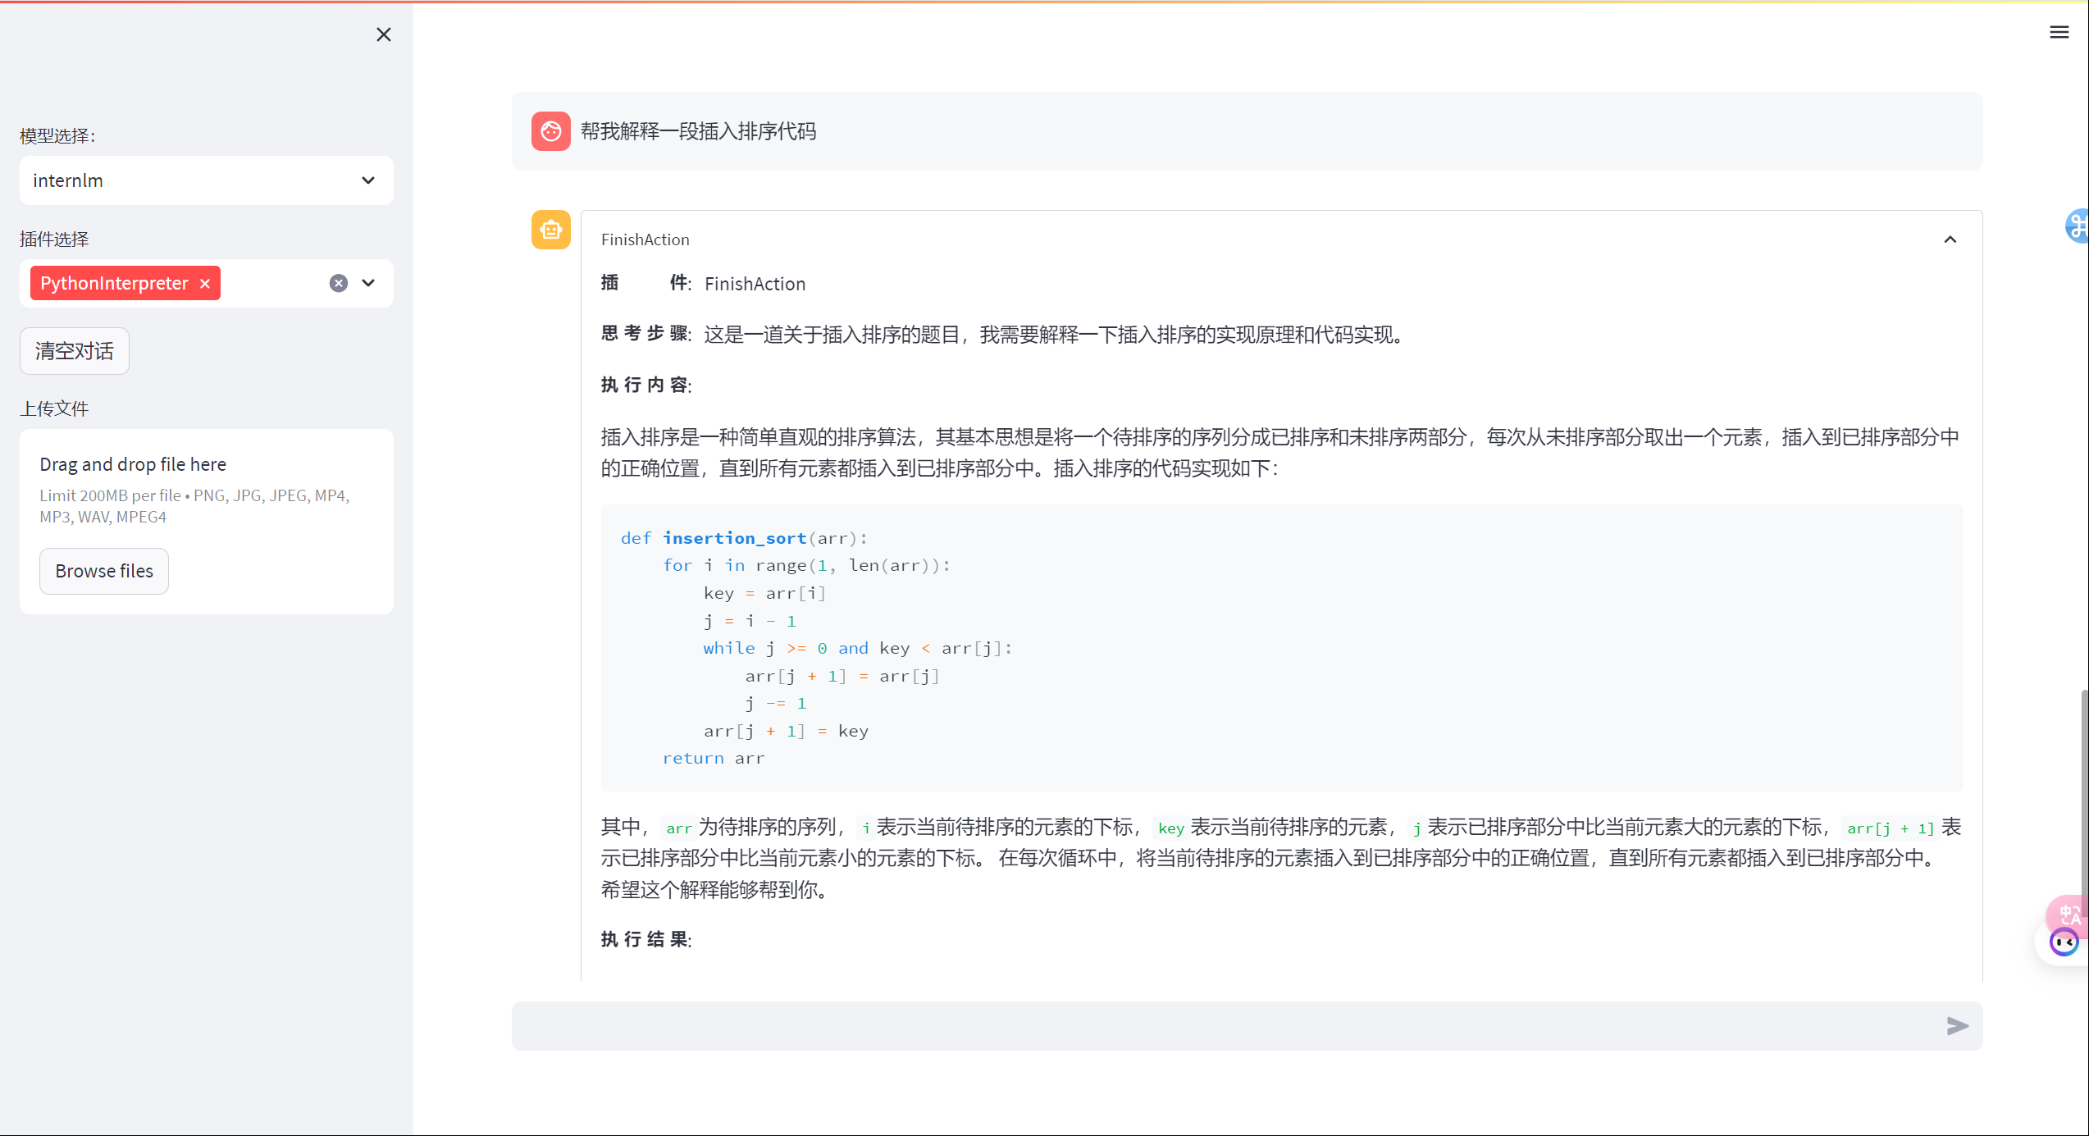Clear all selected plugins
This screenshot has width=2089, height=1136.
coord(339,283)
